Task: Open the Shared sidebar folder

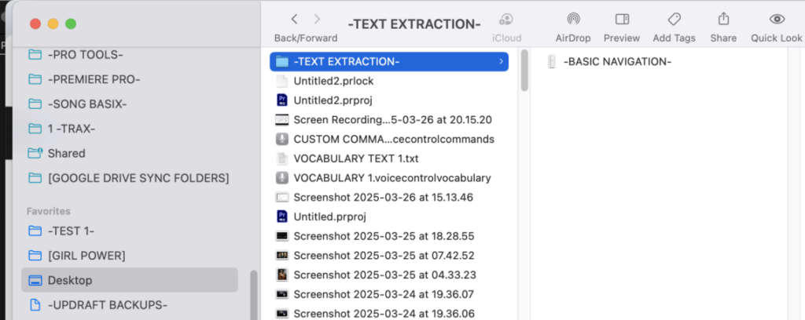Action: pos(66,153)
